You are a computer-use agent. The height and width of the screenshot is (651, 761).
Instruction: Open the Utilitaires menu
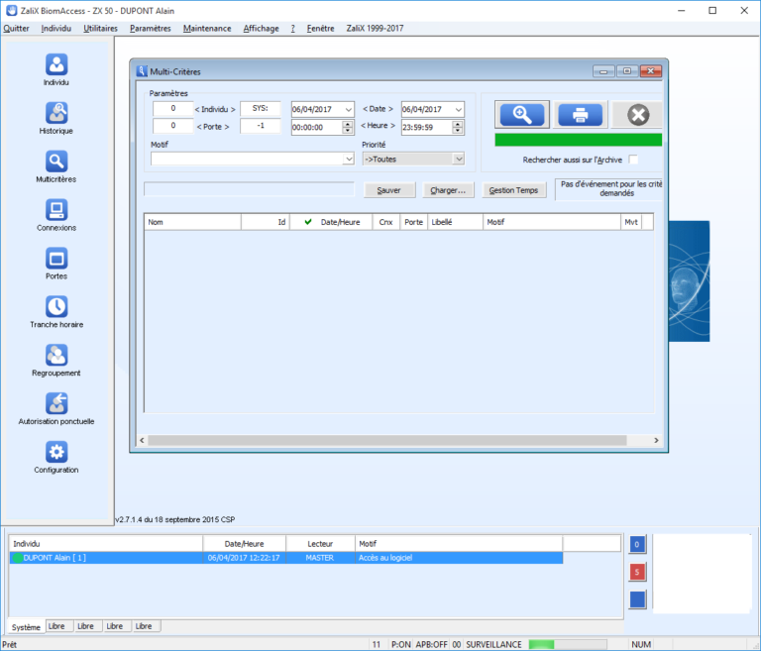pyautogui.click(x=100, y=29)
